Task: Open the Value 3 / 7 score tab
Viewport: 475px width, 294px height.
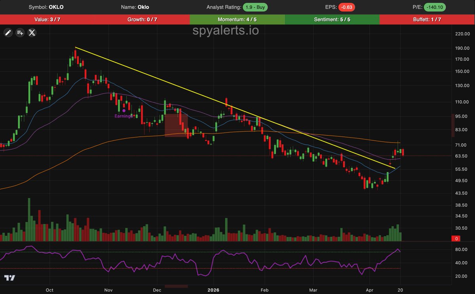Action: pyautogui.click(x=47, y=19)
